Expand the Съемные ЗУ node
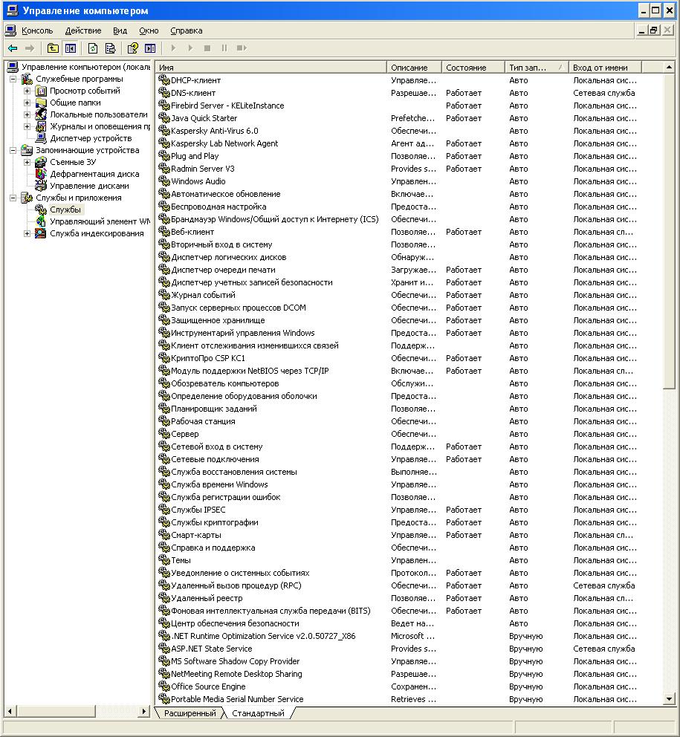This screenshot has height=737, width=680. (27, 162)
